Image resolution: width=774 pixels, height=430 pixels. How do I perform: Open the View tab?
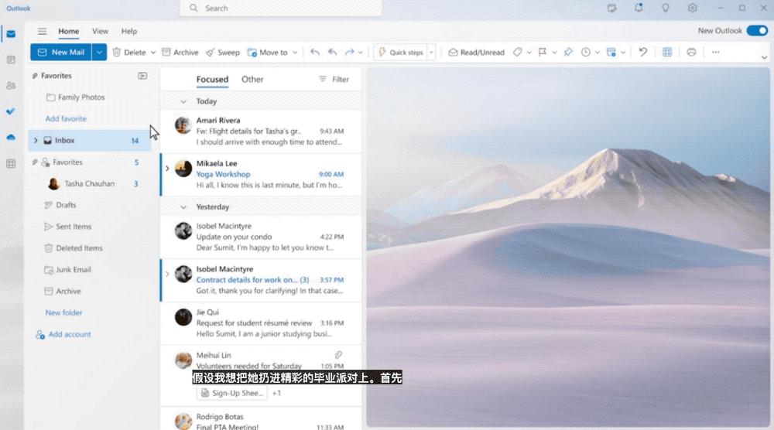pos(101,32)
